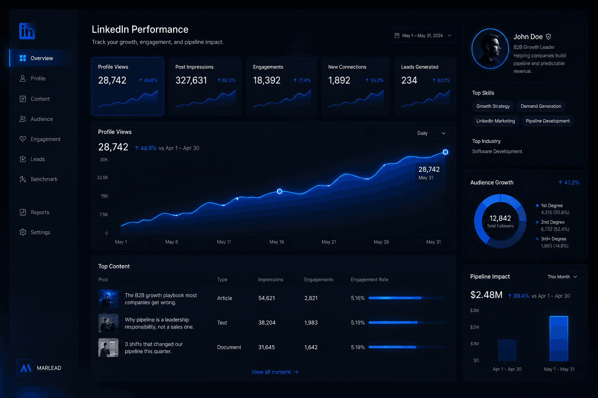Open the May 1 – May 31, 2024 date range dropdown
The image size is (598, 398).
423,35
